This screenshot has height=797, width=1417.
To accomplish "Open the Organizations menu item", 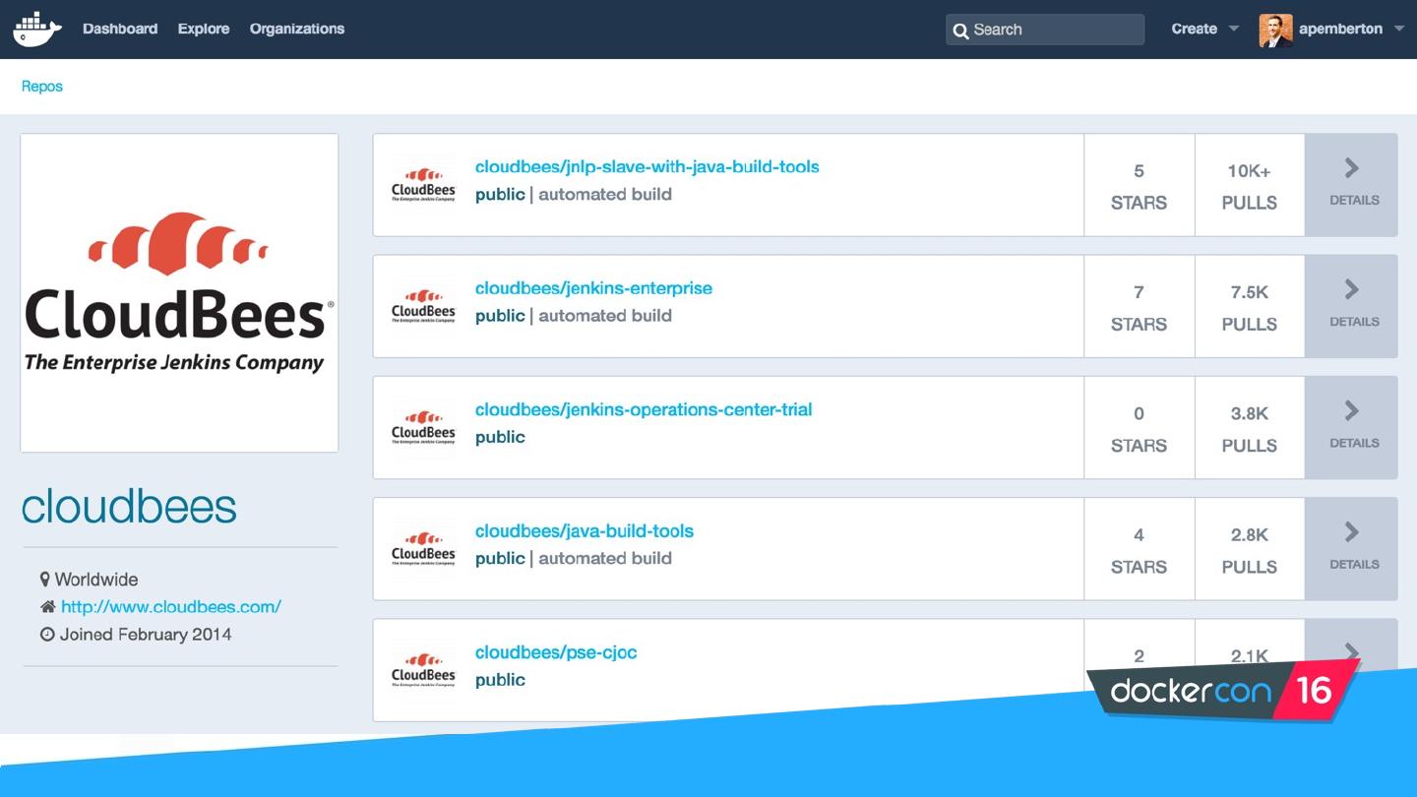I will (297, 30).
